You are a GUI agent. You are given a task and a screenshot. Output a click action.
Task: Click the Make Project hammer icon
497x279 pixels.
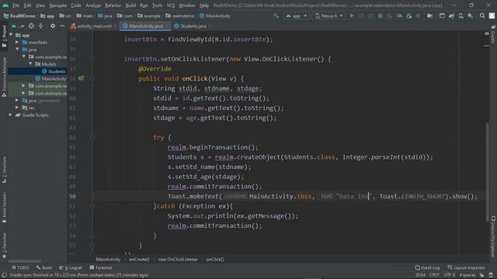(x=276, y=15)
